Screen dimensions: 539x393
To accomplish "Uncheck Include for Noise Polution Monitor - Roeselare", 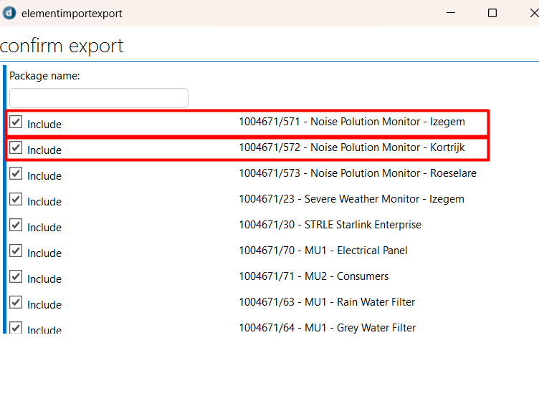I will click(x=16, y=174).
